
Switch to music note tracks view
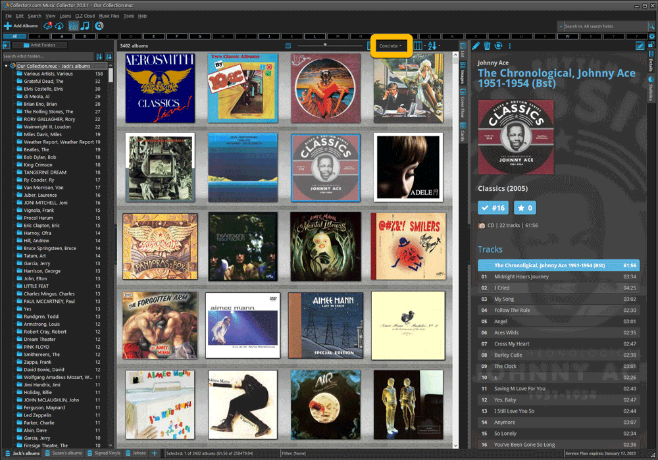coord(85,26)
